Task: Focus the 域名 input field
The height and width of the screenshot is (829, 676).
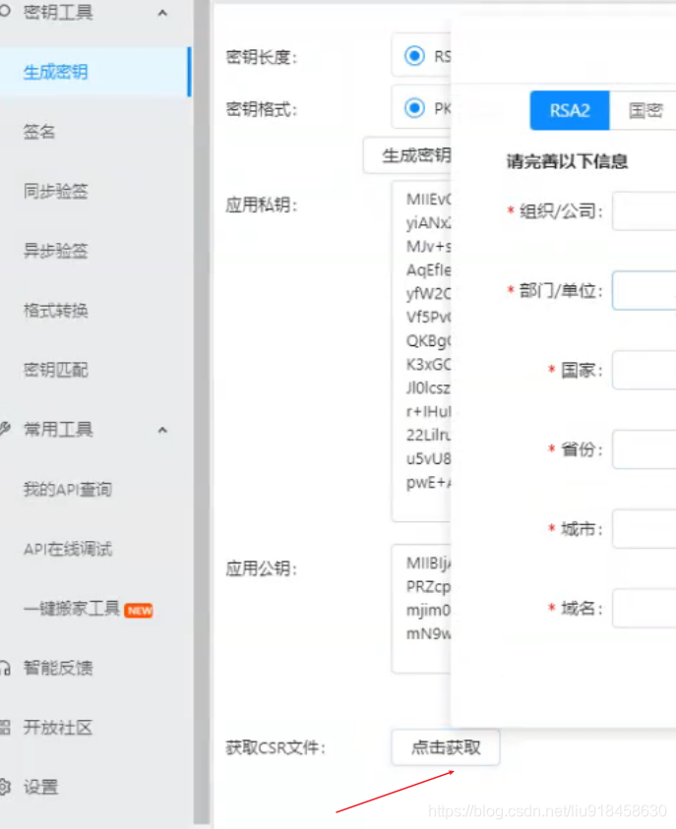Action: 645,608
